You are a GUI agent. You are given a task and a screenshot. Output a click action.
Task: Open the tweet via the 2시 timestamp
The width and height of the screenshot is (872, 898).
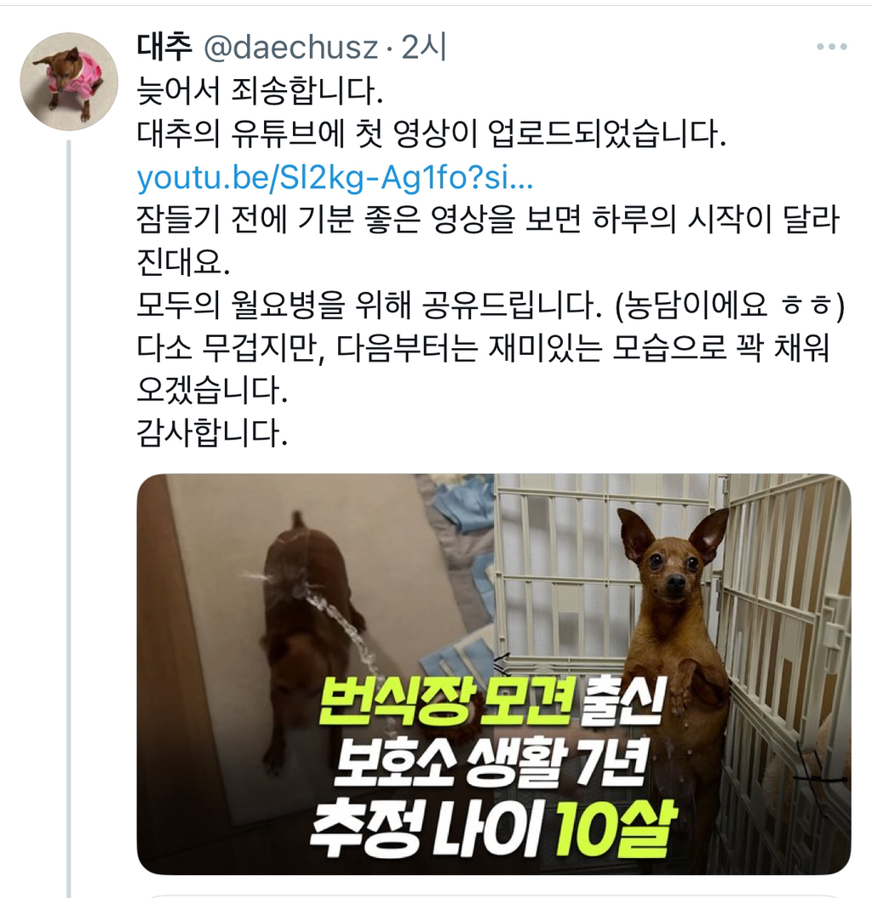pyautogui.click(x=423, y=48)
